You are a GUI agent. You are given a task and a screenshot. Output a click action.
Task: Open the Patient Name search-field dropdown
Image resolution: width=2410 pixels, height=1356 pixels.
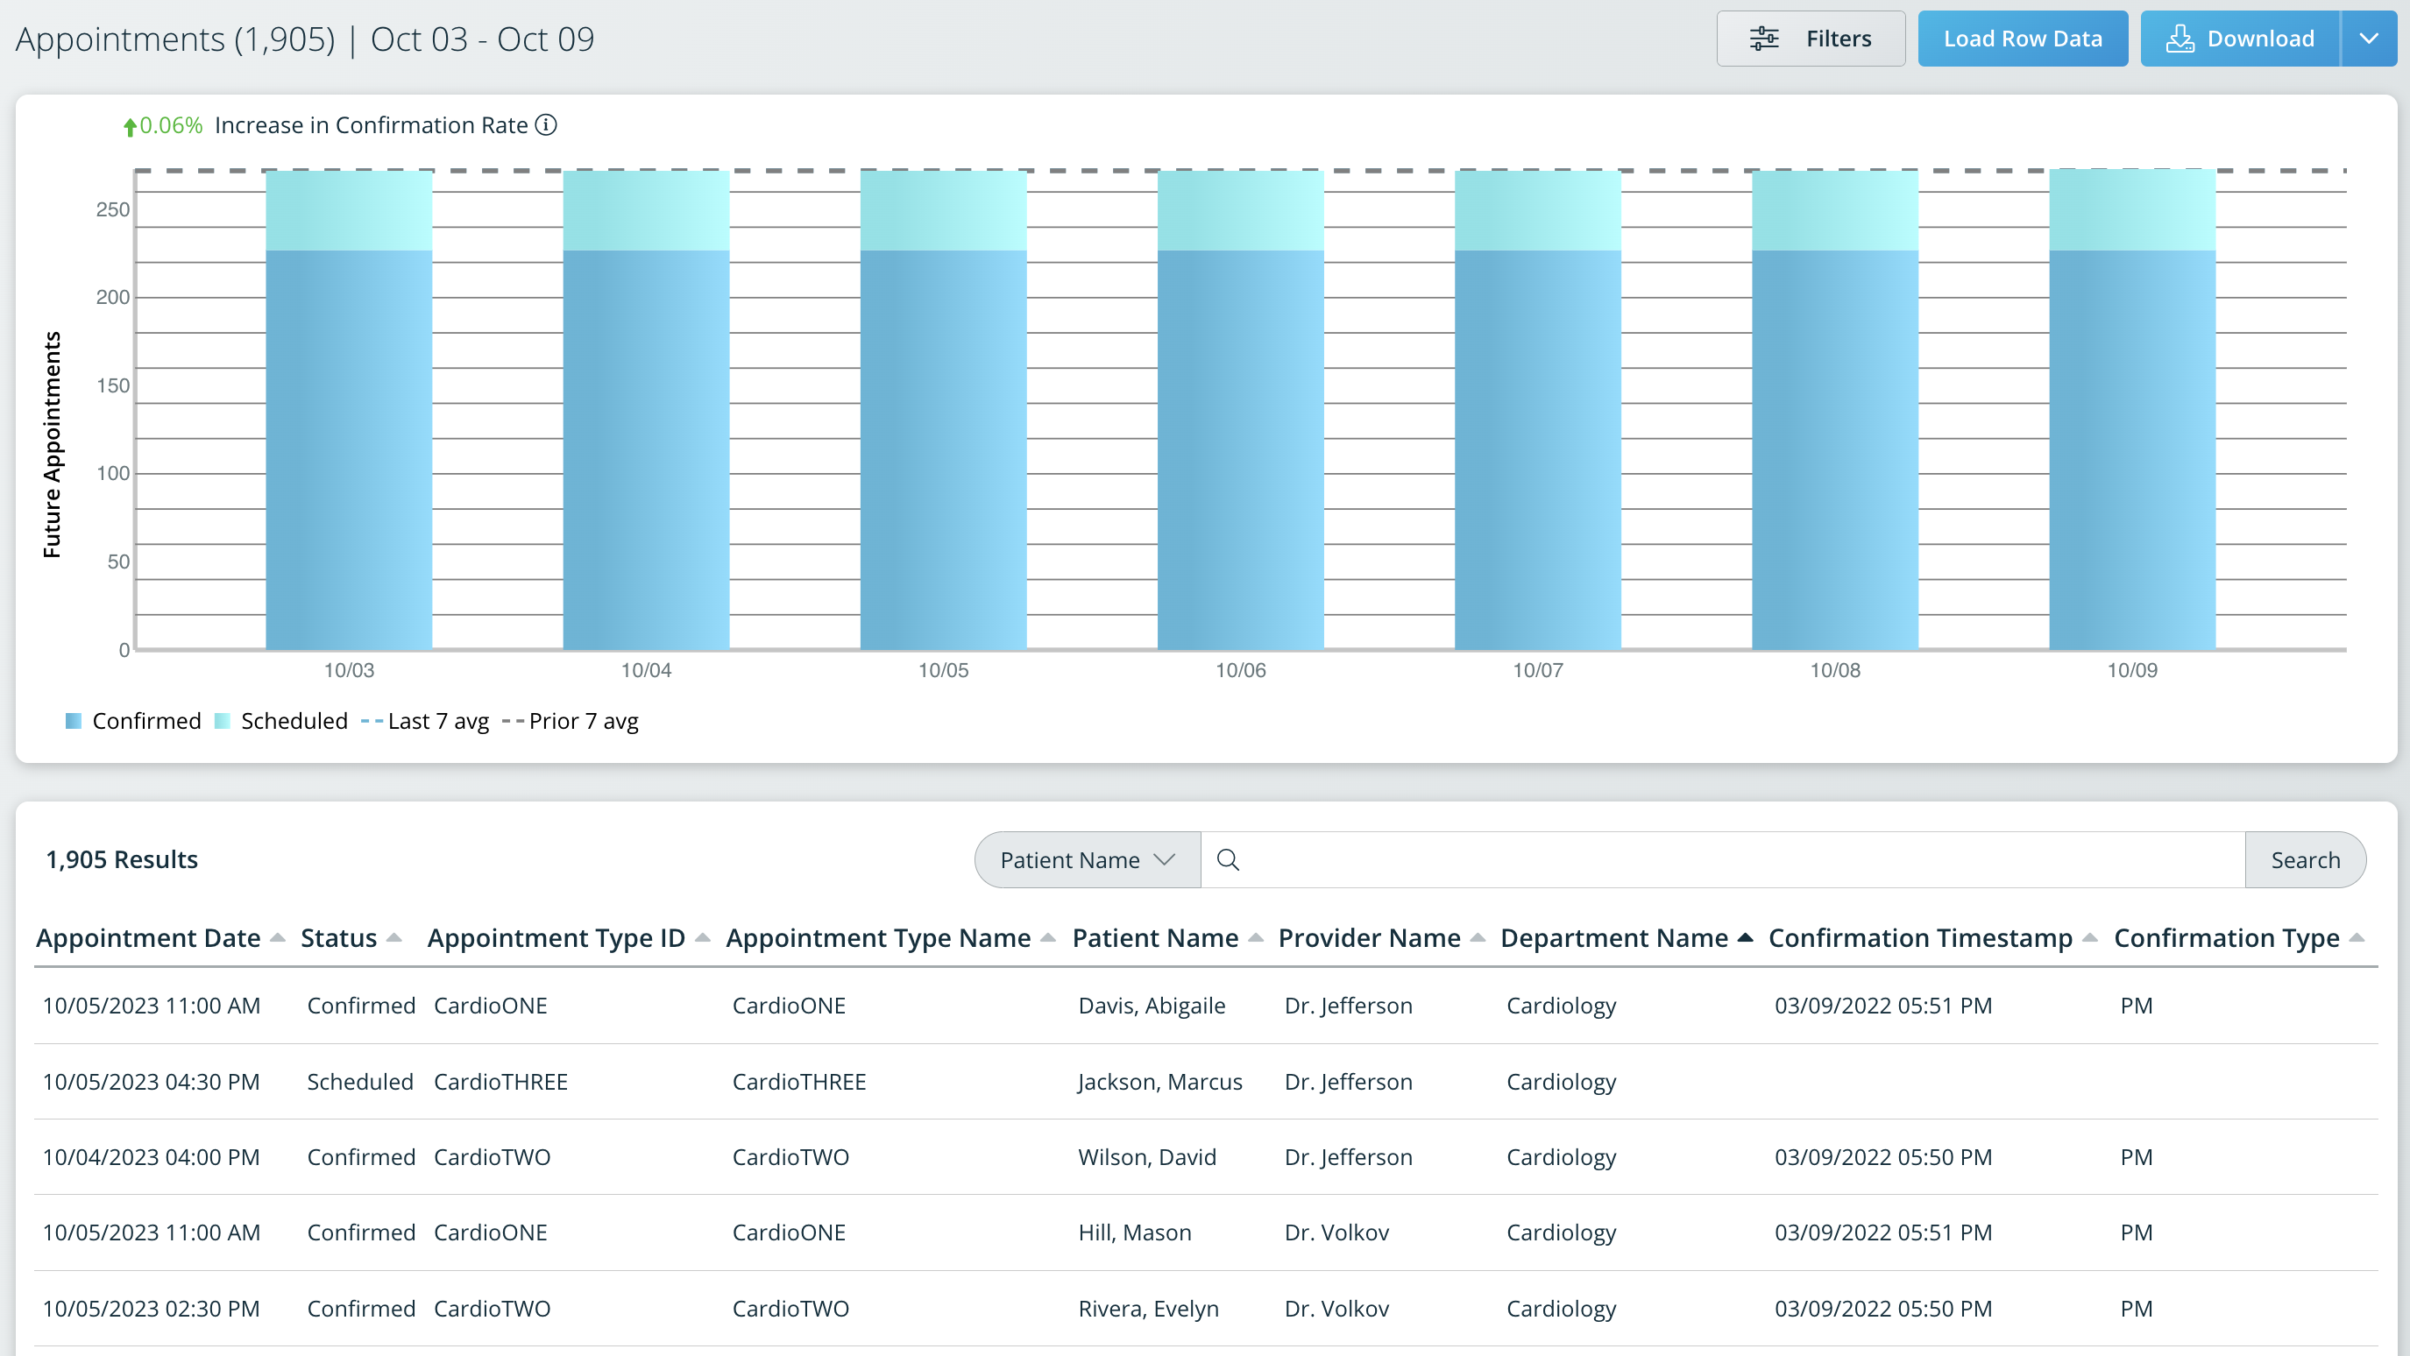coord(1087,859)
